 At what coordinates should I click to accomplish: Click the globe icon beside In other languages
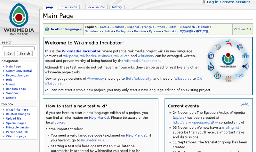coord(47,29)
